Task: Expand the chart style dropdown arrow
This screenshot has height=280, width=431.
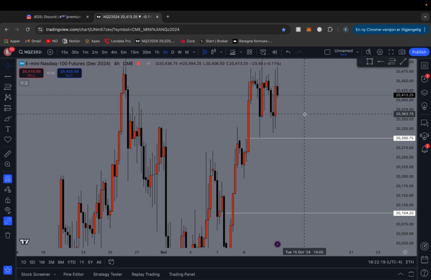Action: point(221,52)
